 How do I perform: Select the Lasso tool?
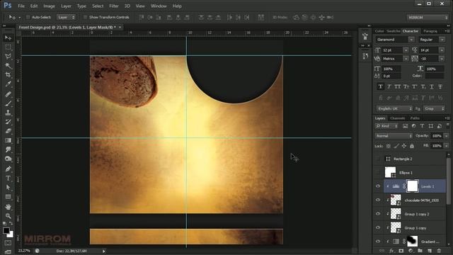(8, 57)
